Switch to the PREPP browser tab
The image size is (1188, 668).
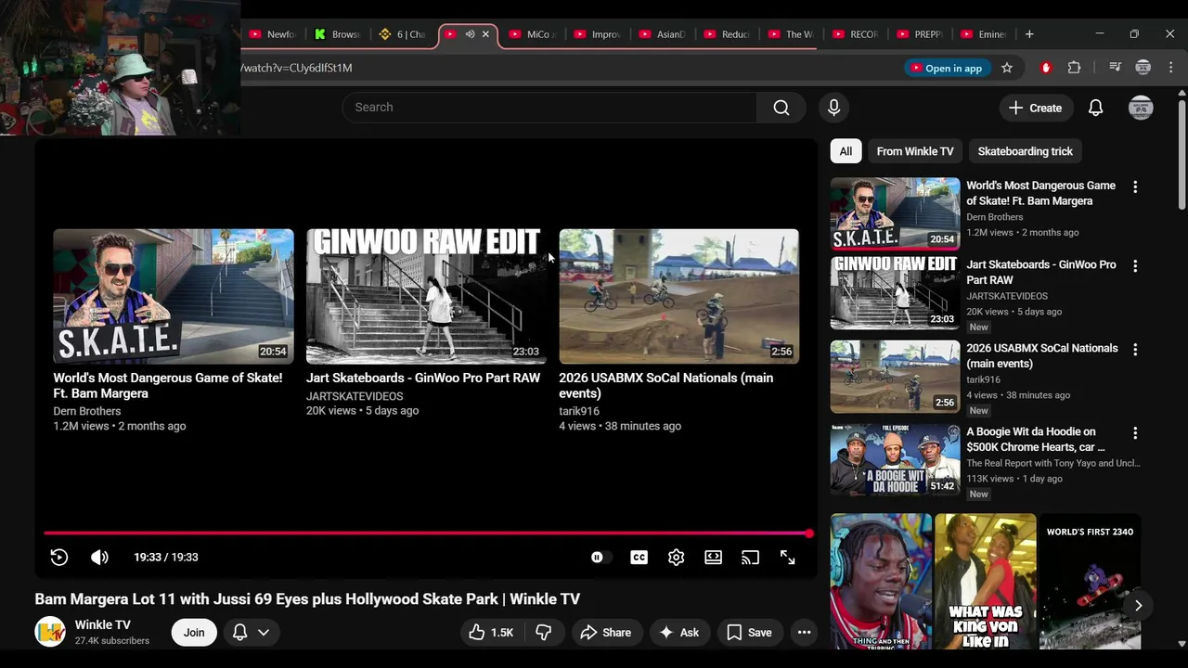click(x=921, y=34)
